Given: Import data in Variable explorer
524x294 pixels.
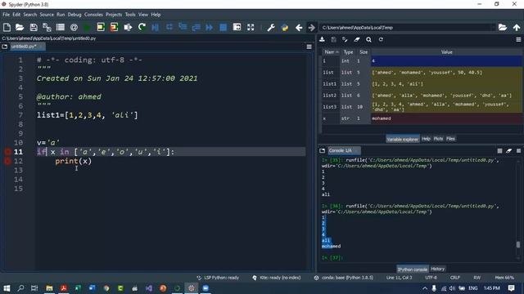Looking at the screenshot, I should 322,39.
